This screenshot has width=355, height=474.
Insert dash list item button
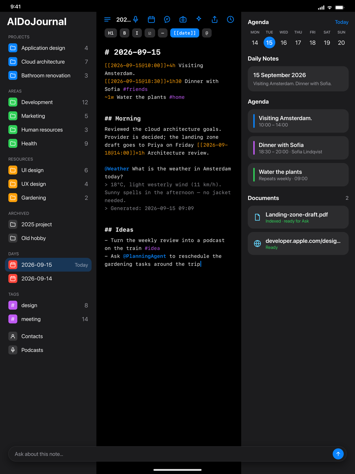163,33
